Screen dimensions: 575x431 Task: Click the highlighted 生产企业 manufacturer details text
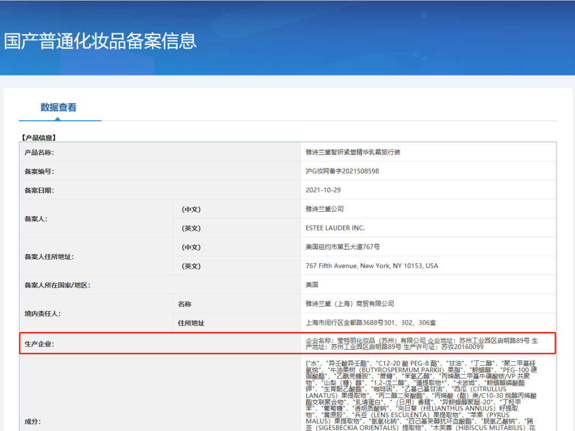(x=421, y=343)
